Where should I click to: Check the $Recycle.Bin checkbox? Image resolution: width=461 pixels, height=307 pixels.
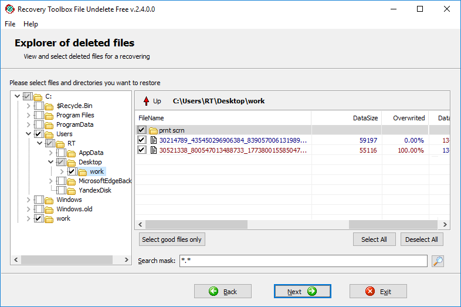39,106
